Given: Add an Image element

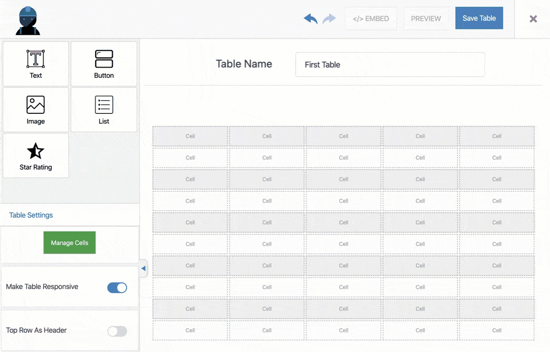Looking at the screenshot, I should coord(35,109).
